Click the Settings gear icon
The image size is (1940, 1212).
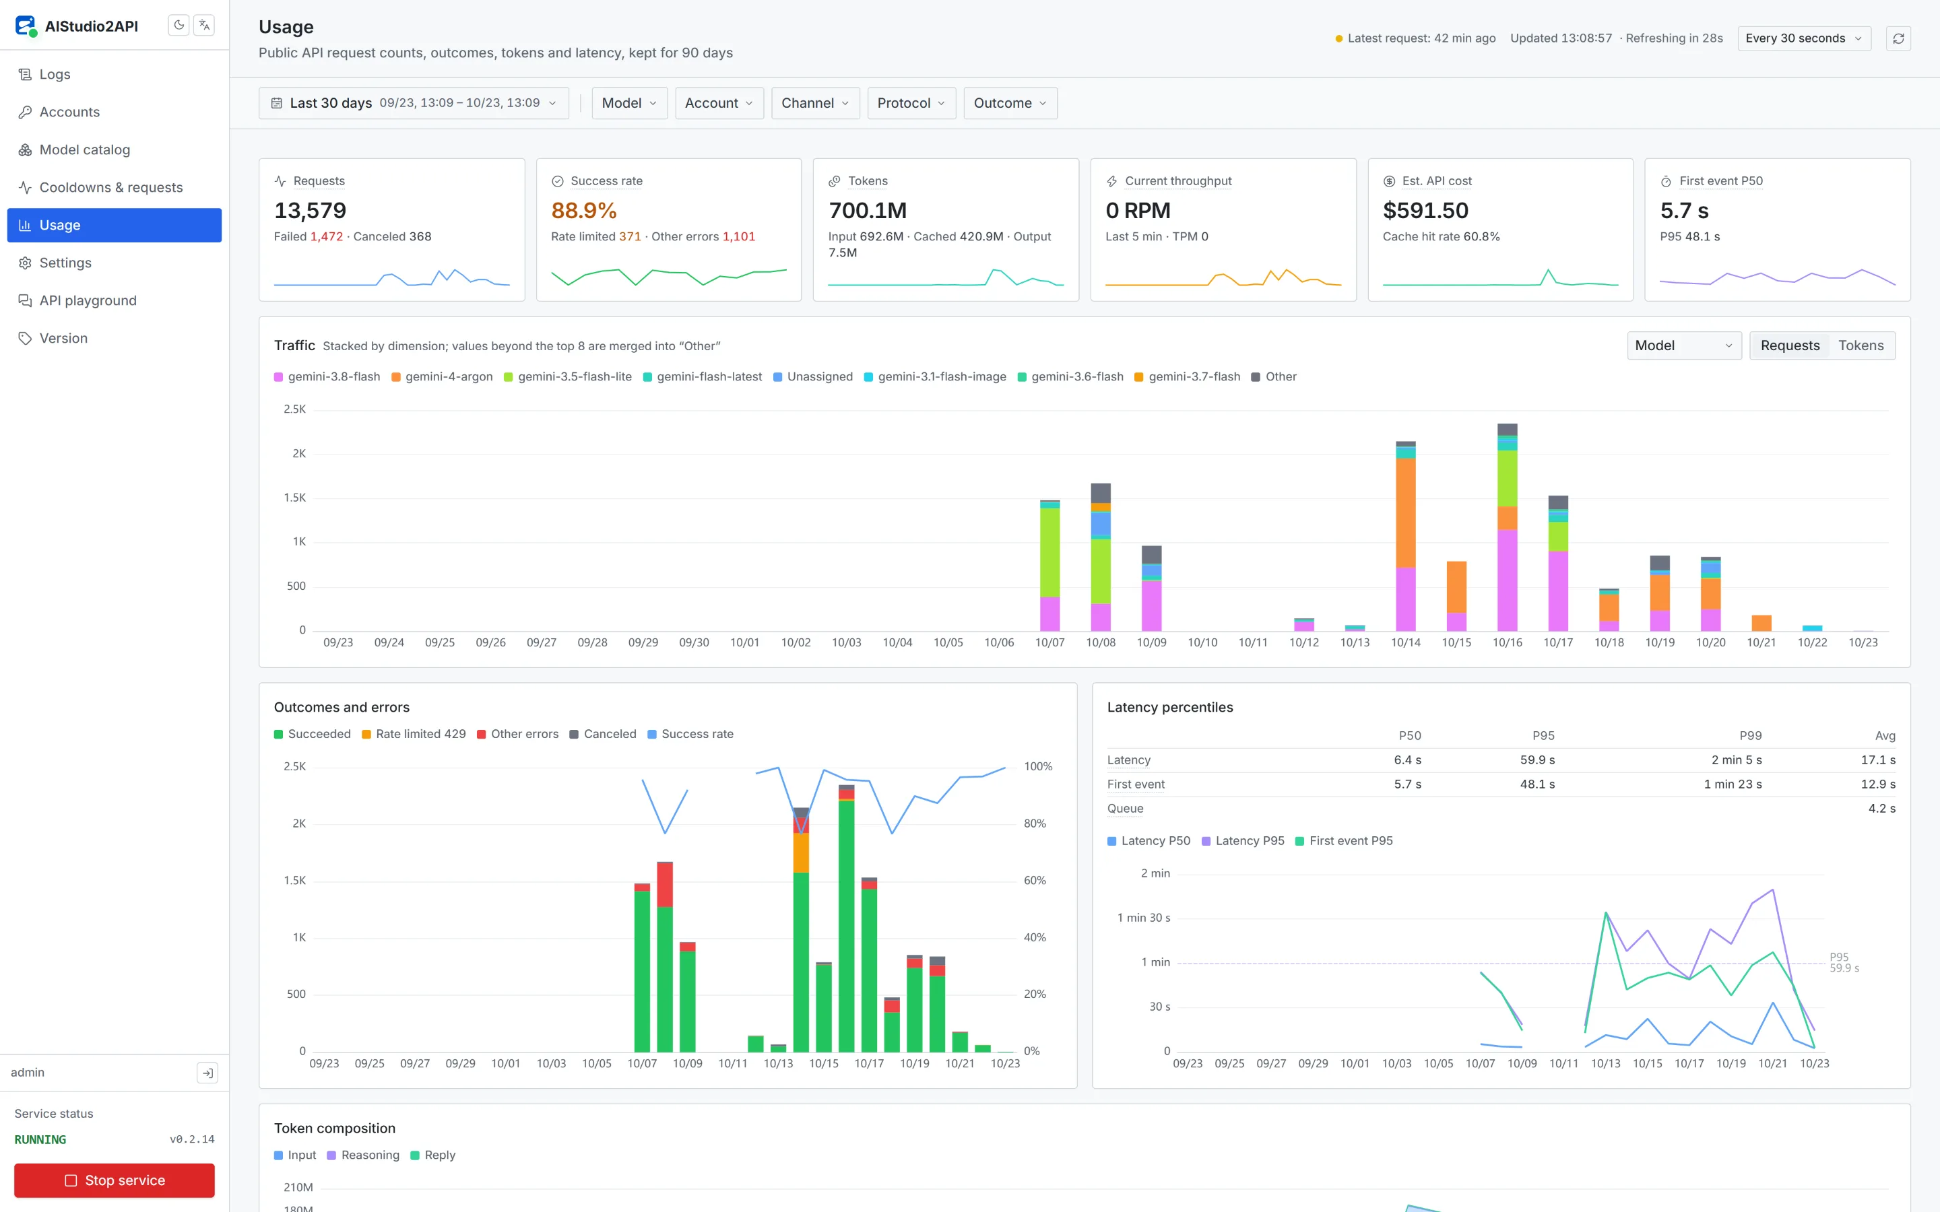(25, 262)
